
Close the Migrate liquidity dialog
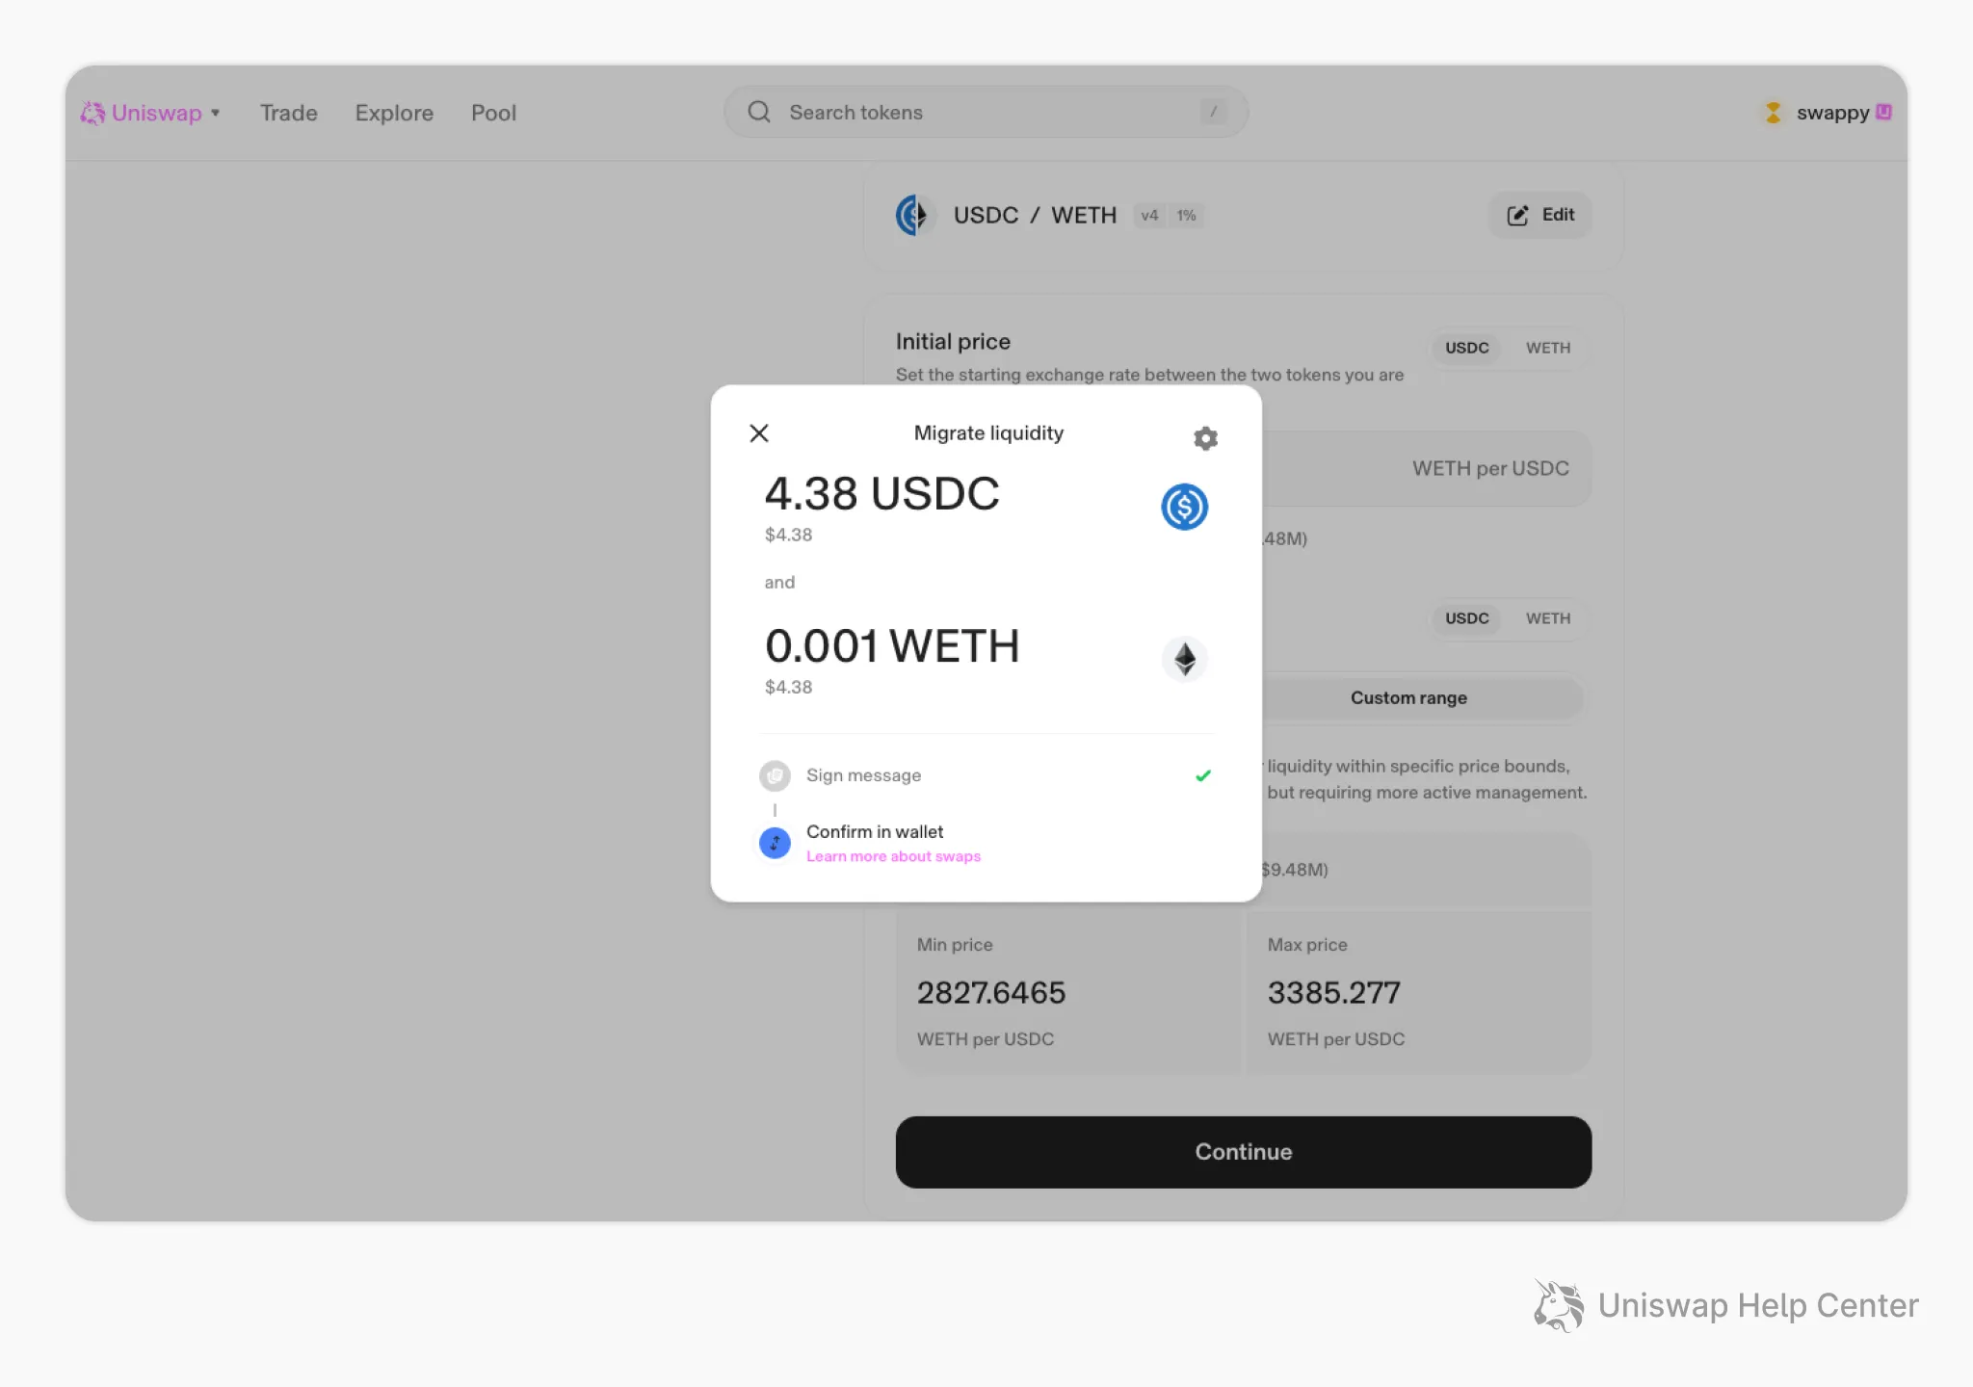759,433
